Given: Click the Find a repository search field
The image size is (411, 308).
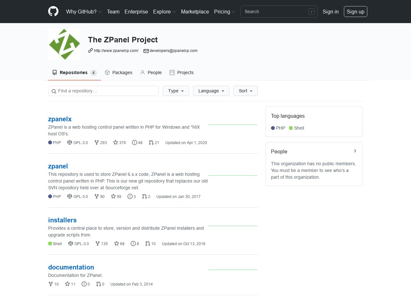Looking at the screenshot, I should [x=103, y=91].
